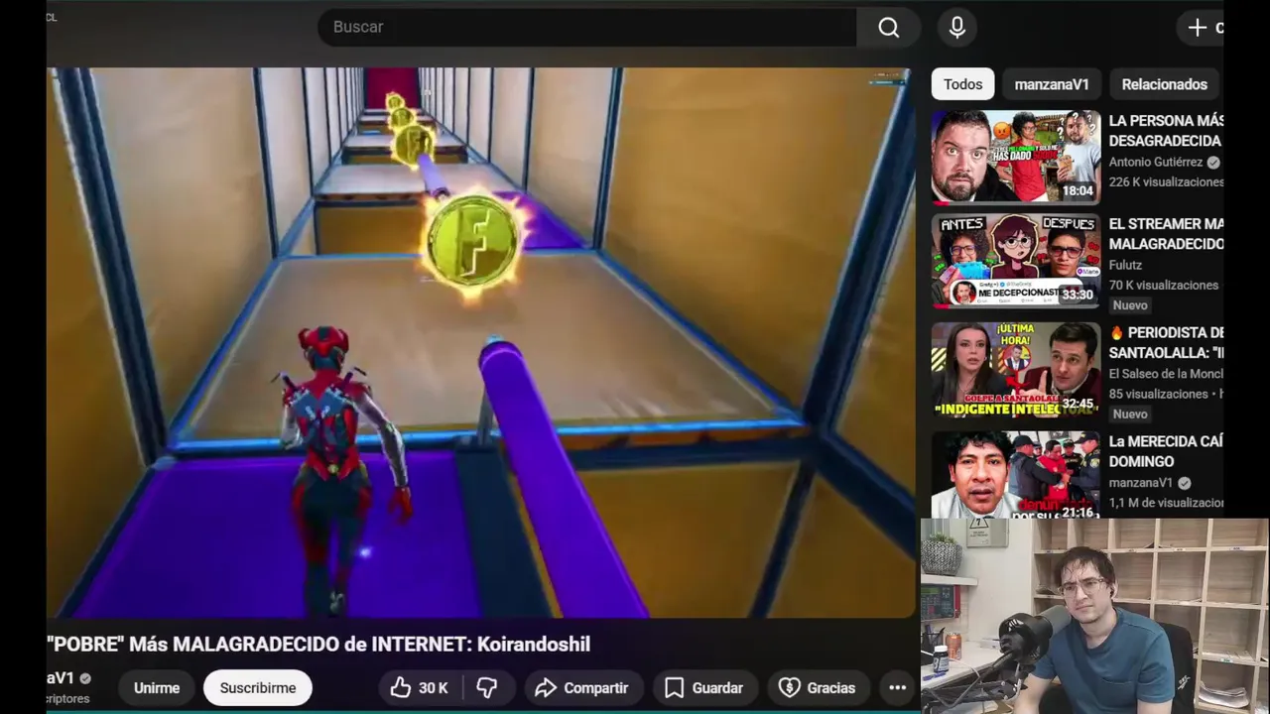Click the video title text
Viewport: 1270px width, 714px height.
(318, 645)
